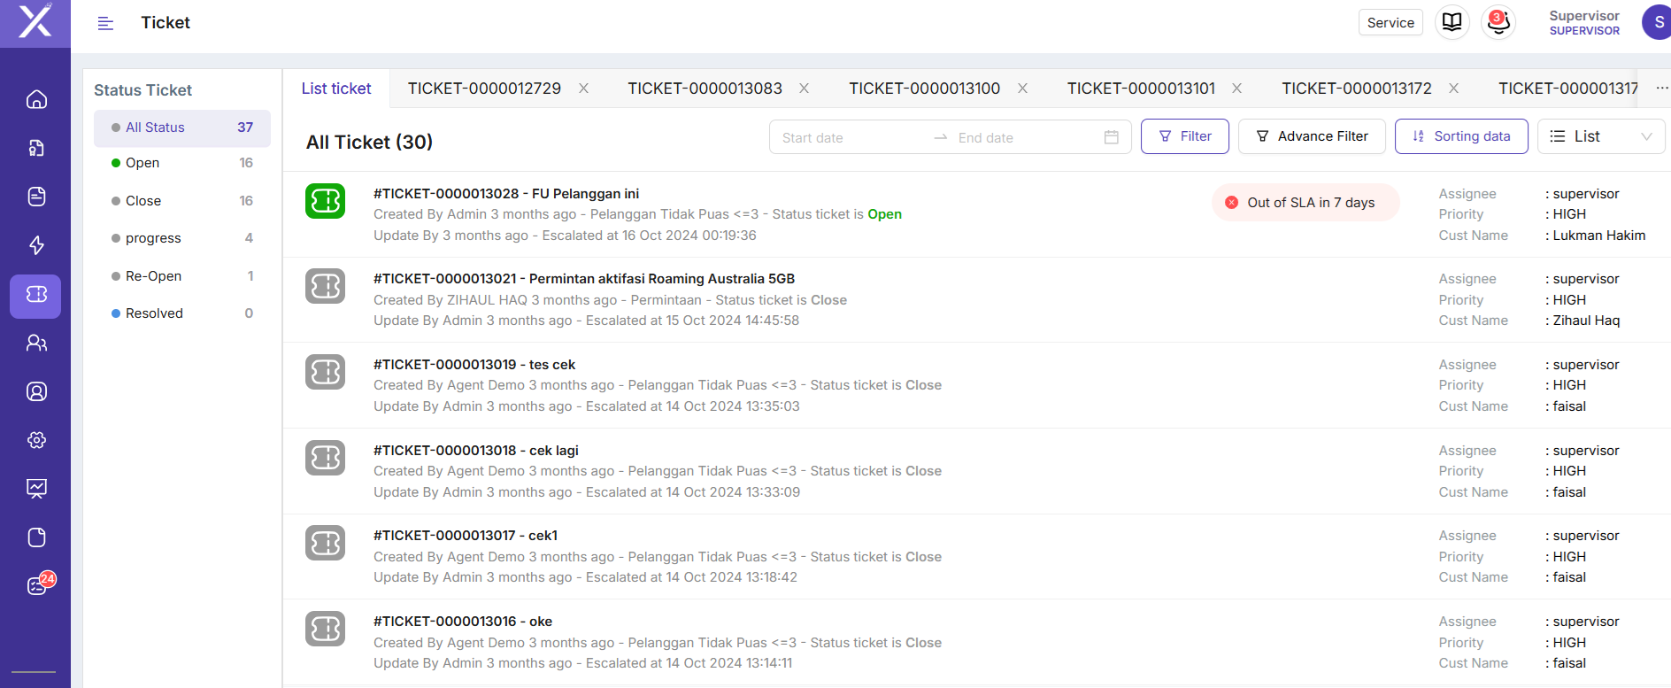Screen dimensions: 1671x688
Task: Open the Sorting data options
Action: coord(1461,136)
